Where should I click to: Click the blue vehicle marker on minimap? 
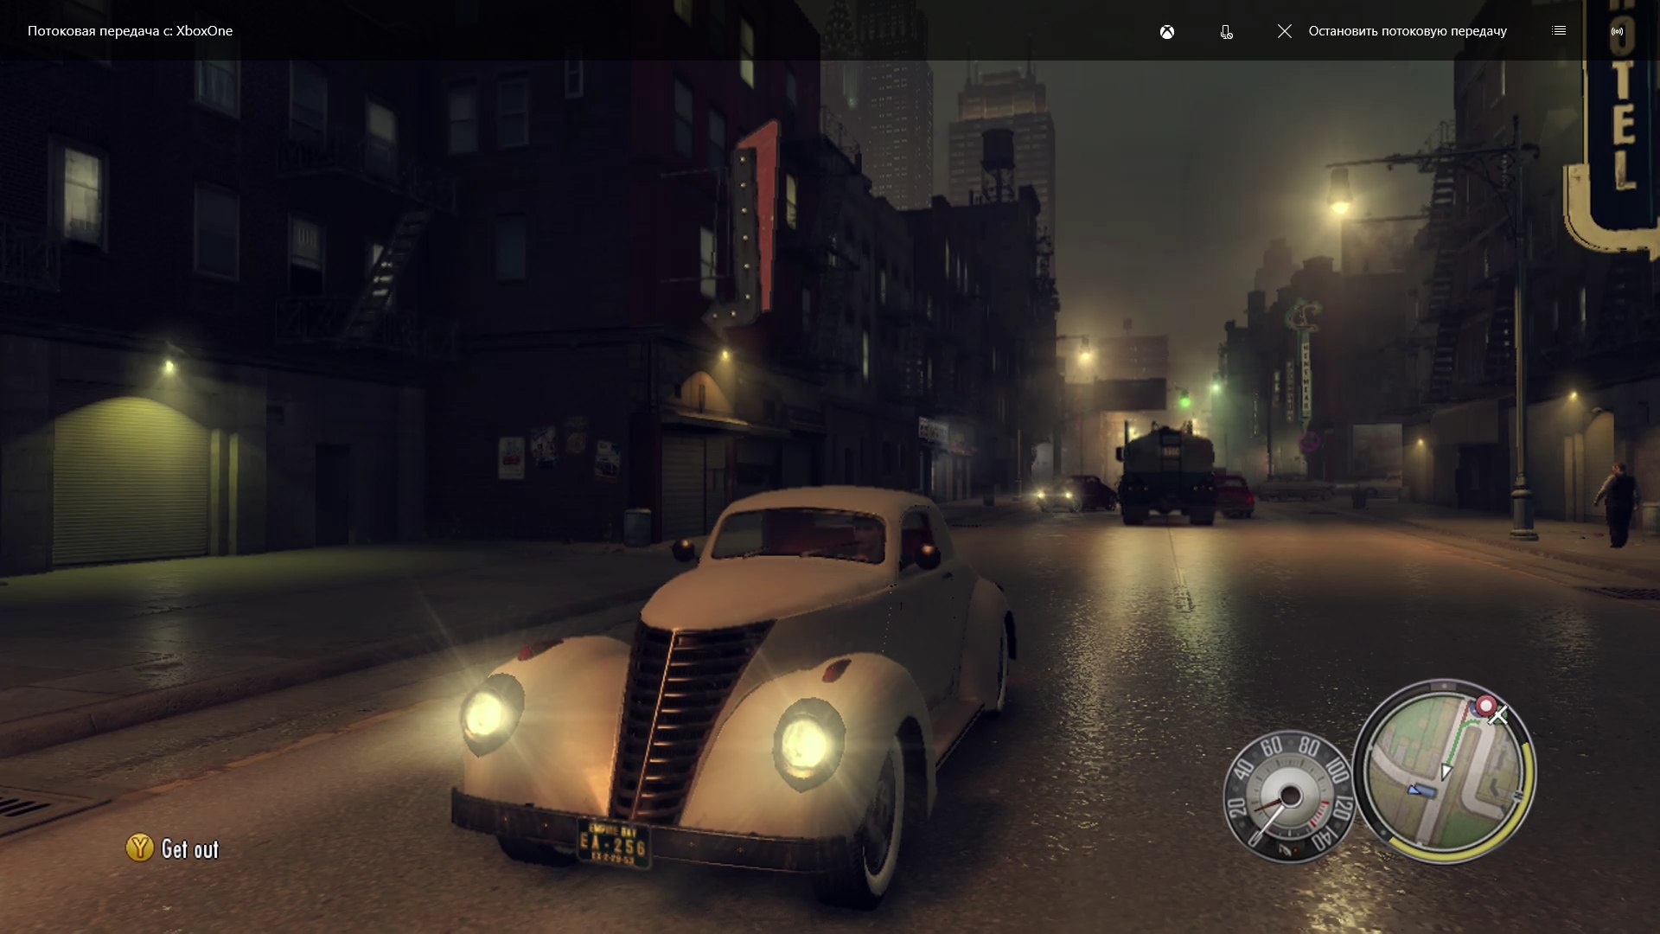(1421, 790)
